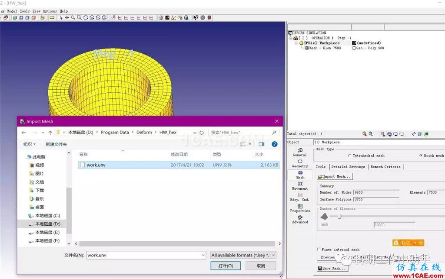The image size is (445, 279).
Task: Enable Finer internal mesh checkbox
Action: tap(319, 249)
